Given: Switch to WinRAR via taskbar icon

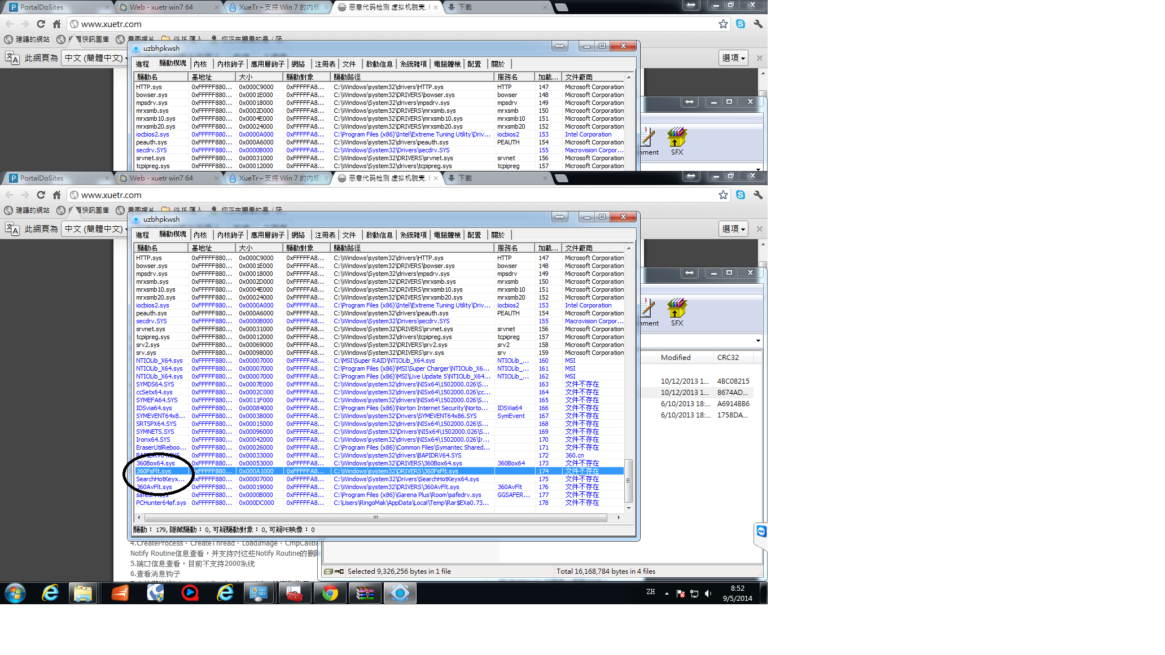Looking at the screenshot, I should tap(365, 593).
